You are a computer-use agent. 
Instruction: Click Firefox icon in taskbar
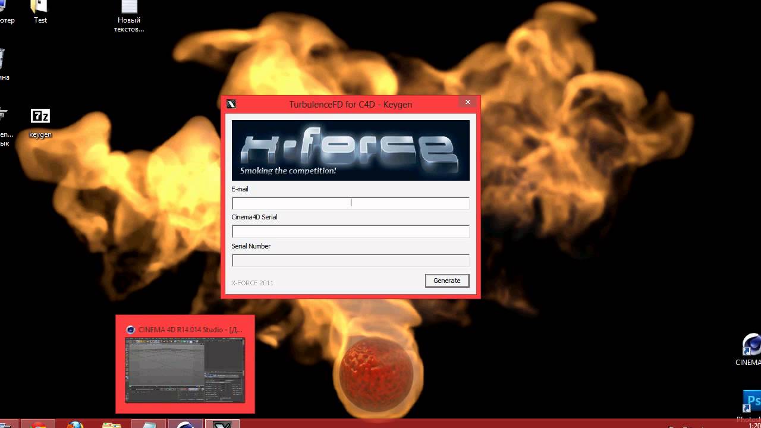[x=75, y=424]
